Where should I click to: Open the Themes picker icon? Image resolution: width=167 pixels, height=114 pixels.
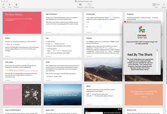pos(16,4)
